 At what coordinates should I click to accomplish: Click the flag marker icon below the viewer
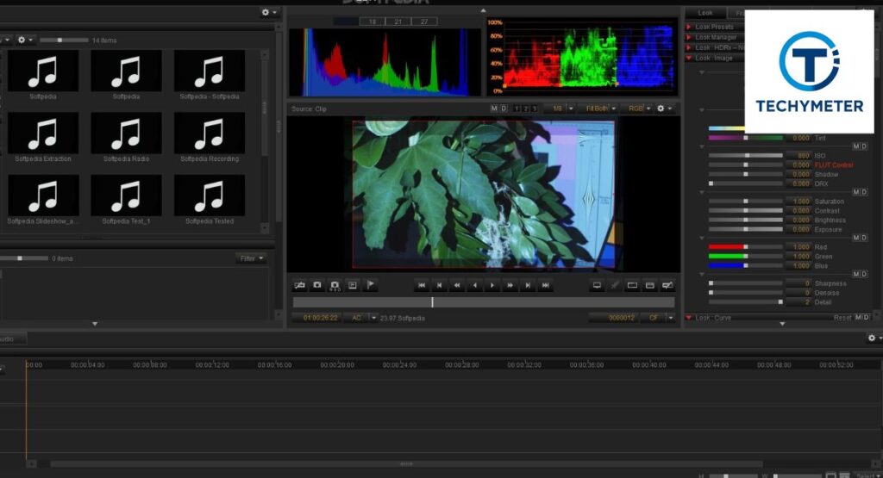point(370,285)
